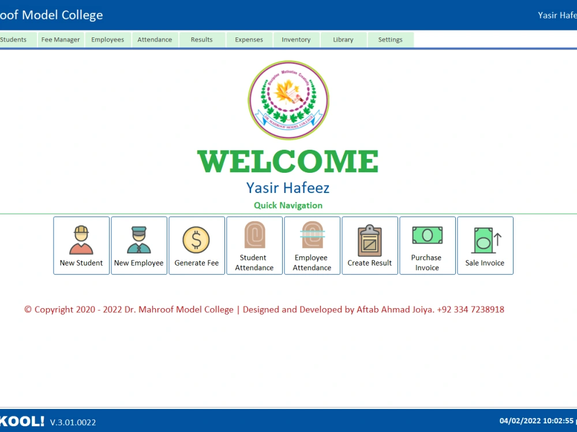Switch to the Fee Manager tab
Image resolution: width=577 pixels, height=432 pixels.
point(60,39)
